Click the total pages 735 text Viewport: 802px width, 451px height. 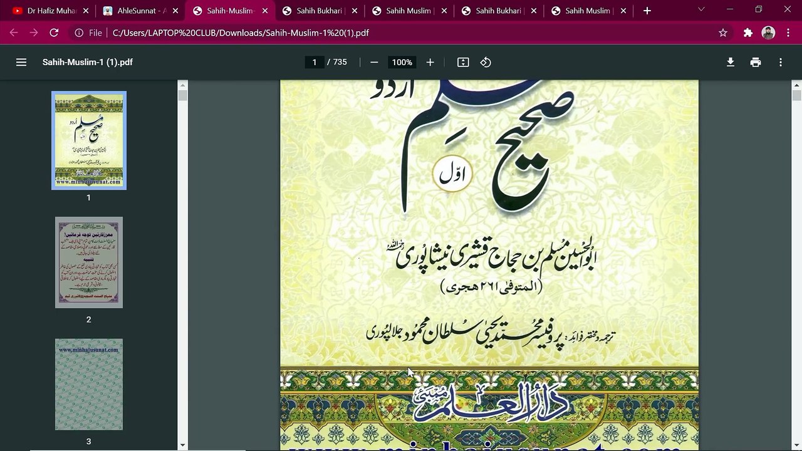click(x=340, y=62)
